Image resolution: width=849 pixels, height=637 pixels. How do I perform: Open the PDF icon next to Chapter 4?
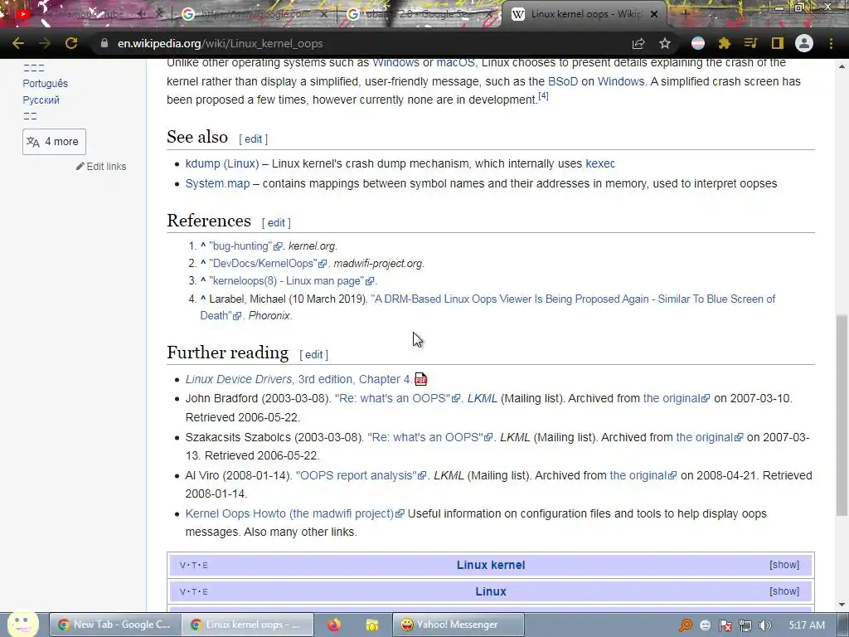click(420, 378)
